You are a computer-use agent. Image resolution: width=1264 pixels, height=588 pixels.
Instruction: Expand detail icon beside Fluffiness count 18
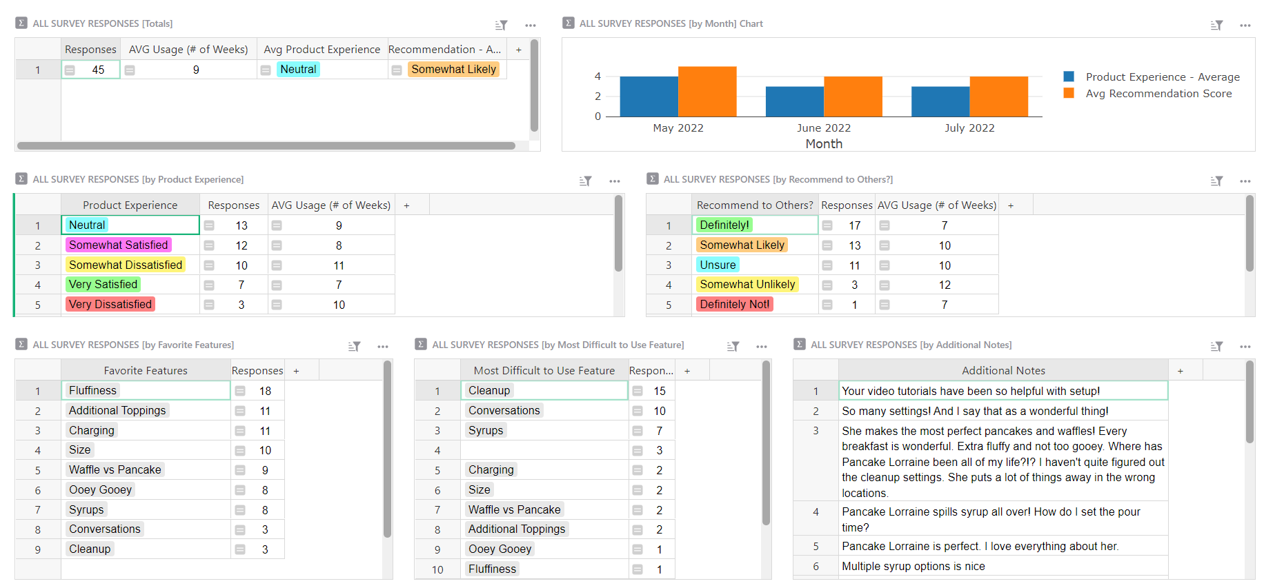pyautogui.click(x=240, y=392)
